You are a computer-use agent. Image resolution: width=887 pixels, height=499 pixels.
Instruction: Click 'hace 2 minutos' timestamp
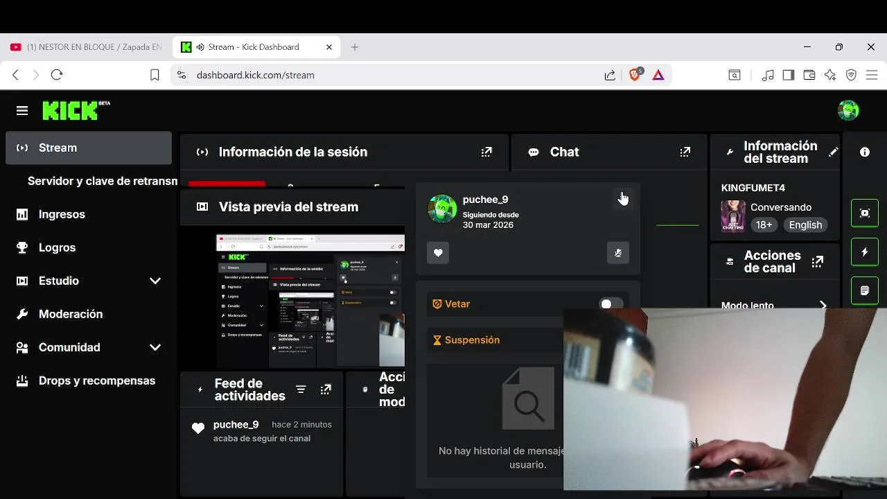click(301, 424)
